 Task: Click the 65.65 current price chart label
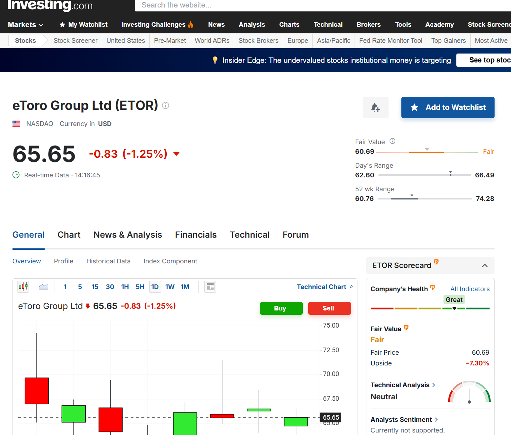click(x=331, y=417)
